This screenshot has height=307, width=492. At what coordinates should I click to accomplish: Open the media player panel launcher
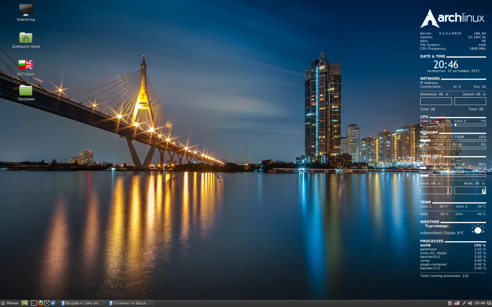click(x=53, y=303)
